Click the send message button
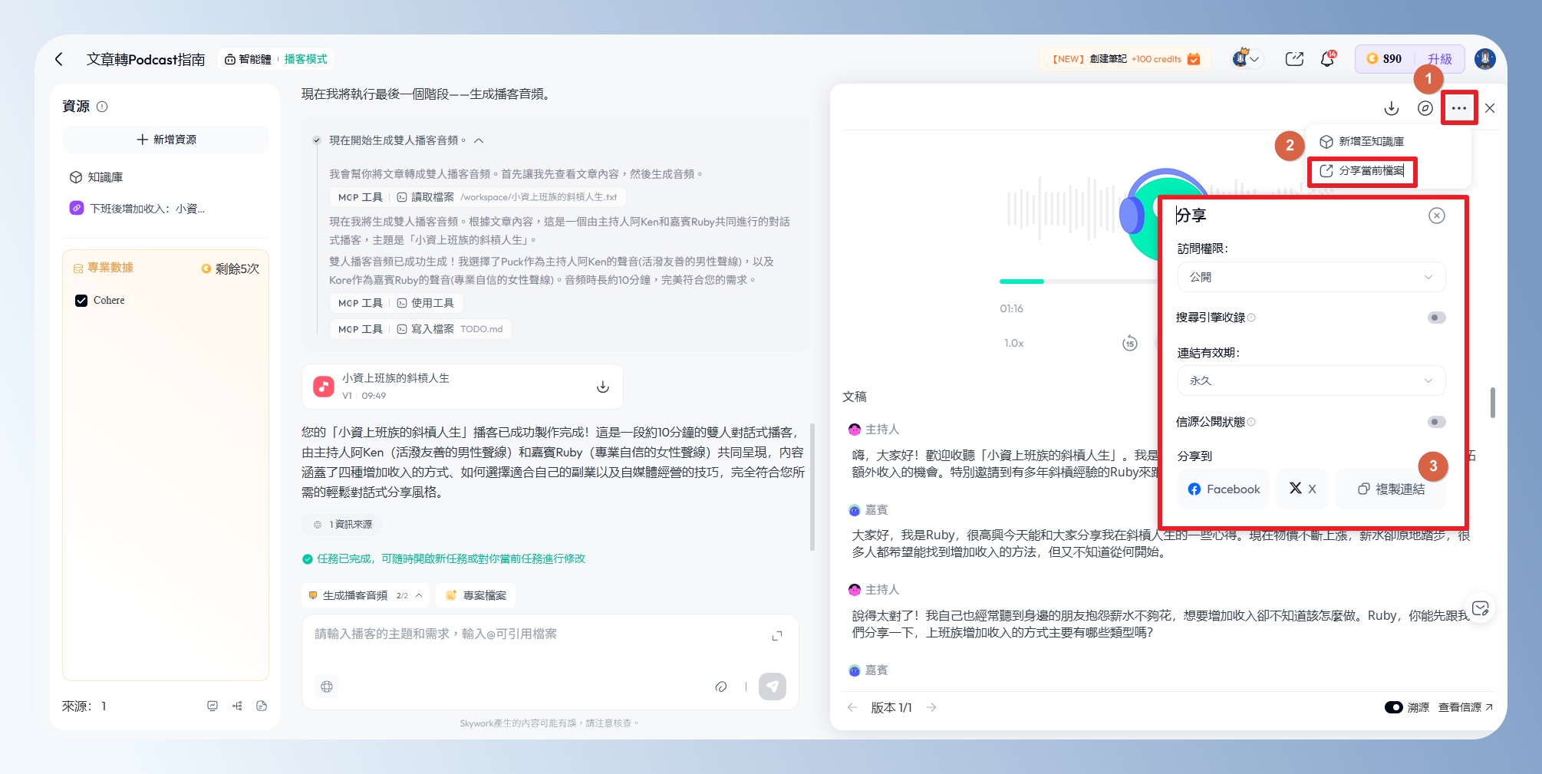The height and width of the screenshot is (774, 1542). coord(772,687)
